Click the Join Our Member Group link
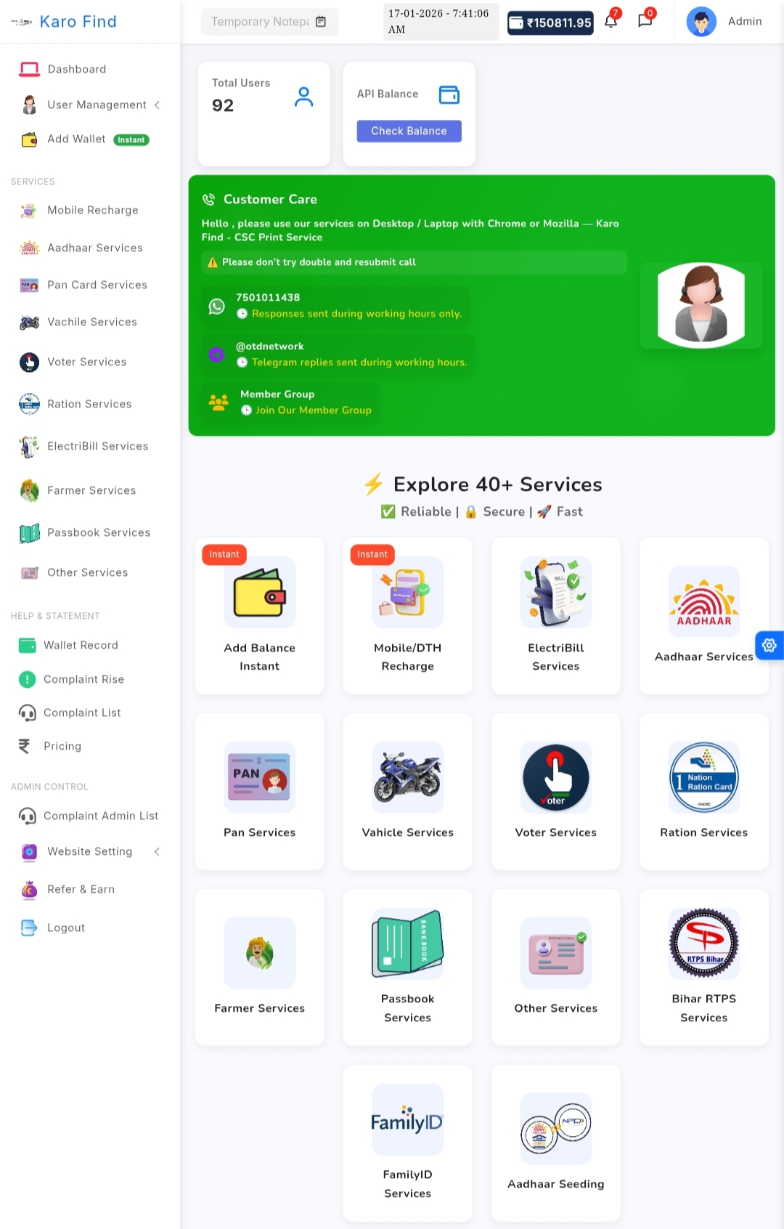 coord(313,410)
